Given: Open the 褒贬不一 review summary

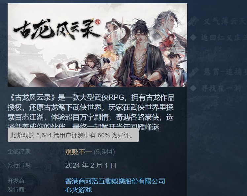Looking at the screenshot, I should coord(78,152).
